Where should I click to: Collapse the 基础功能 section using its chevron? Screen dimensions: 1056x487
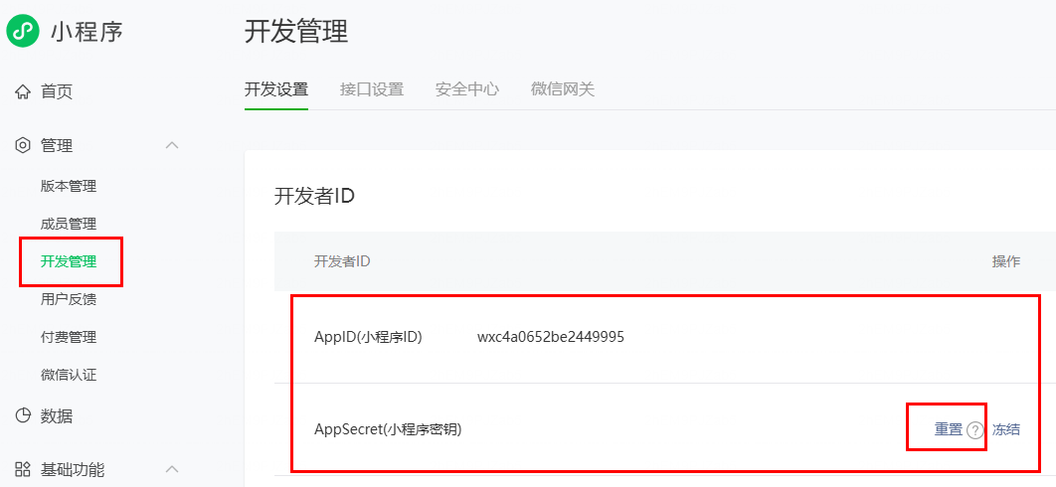point(172,469)
